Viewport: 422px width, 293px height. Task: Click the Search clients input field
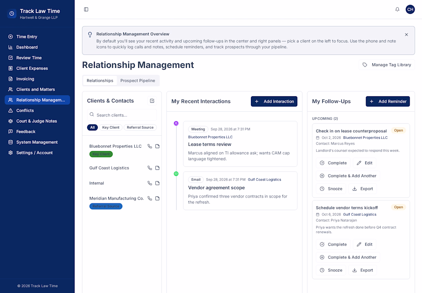122,115
